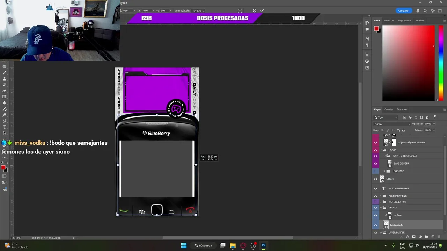447x251 pixels.
Task: Select the Horizontal Type tool
Action: coord(5,127)
